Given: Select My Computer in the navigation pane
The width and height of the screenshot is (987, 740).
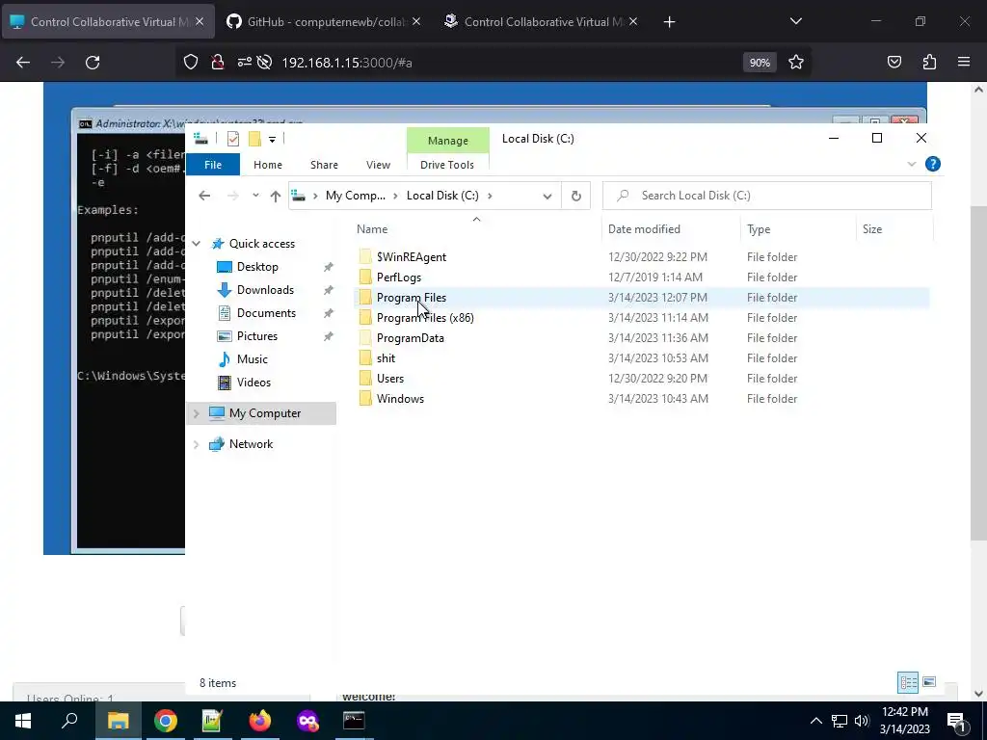Looking at the screenshot, I should pyautogui.click(x=265, y=413).
